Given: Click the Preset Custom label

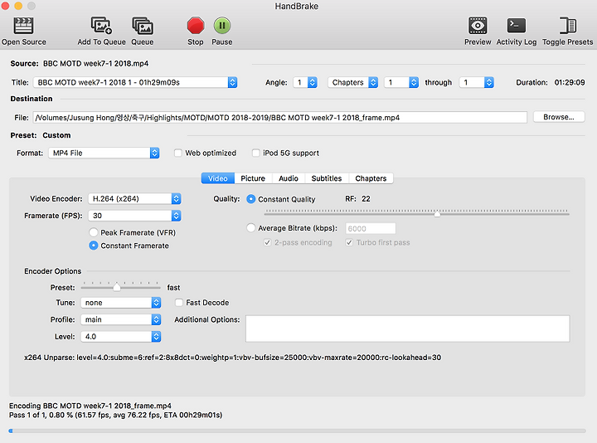Looking at the screenshot, I should pyautogui.click(x=41, y=135).
